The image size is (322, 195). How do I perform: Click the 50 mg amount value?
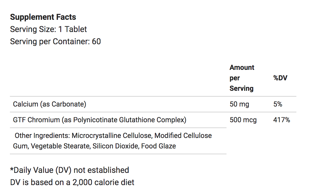[x=239, y=104]
